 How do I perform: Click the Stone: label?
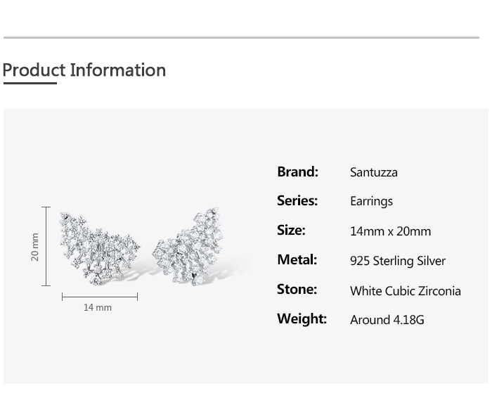click(297, 290)
